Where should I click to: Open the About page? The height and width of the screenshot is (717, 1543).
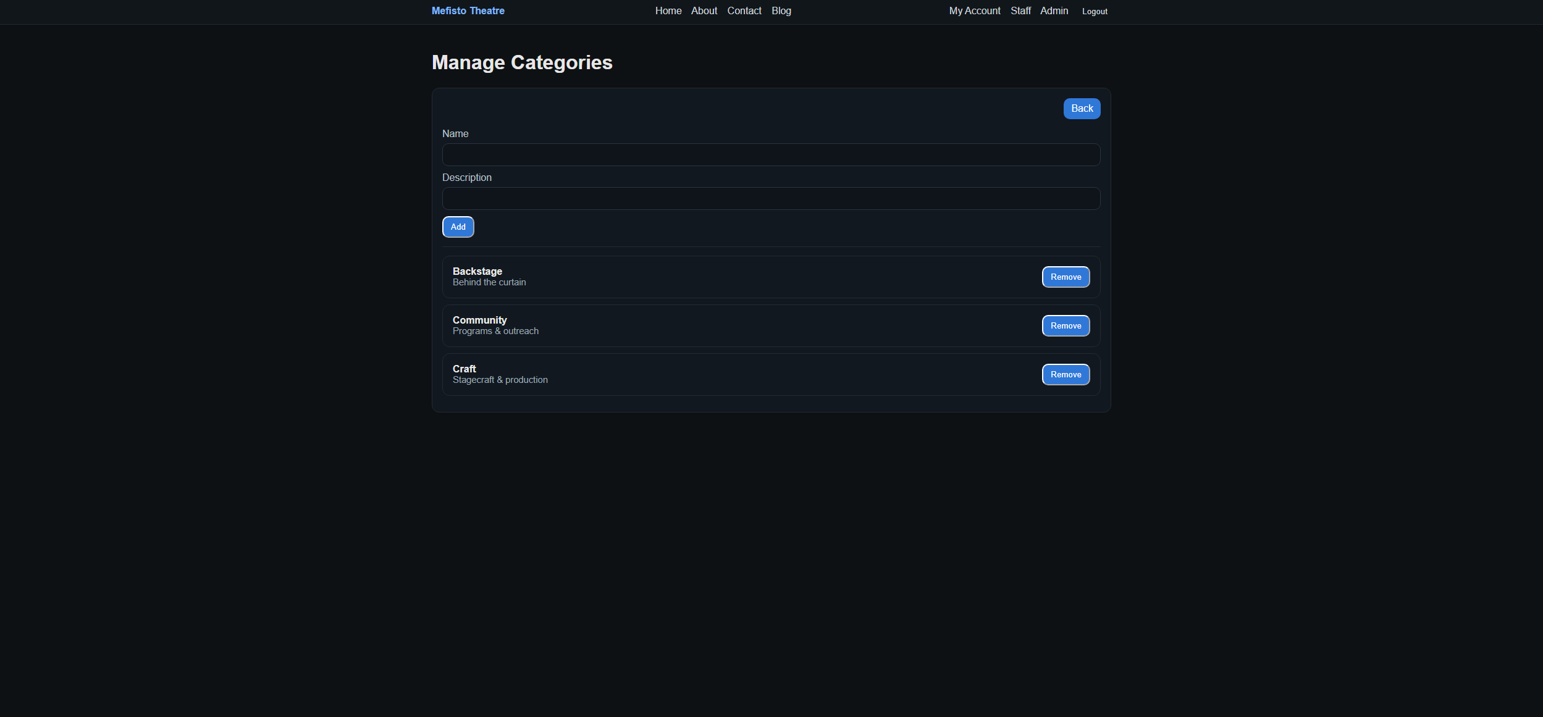tap(704, 10)
